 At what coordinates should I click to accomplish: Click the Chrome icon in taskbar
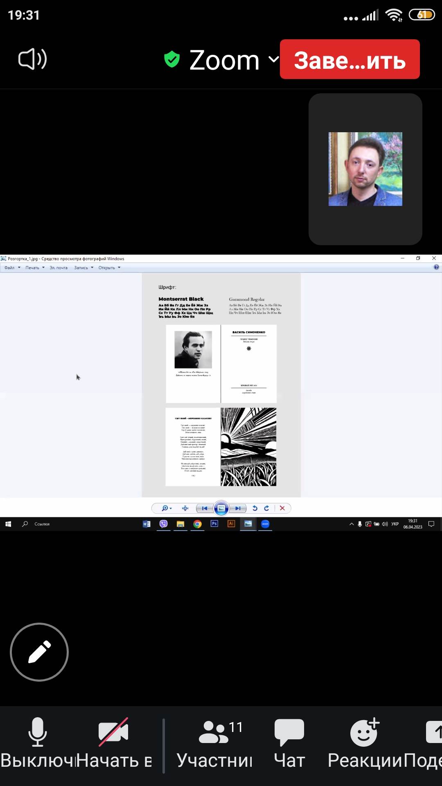coord(197,524)
